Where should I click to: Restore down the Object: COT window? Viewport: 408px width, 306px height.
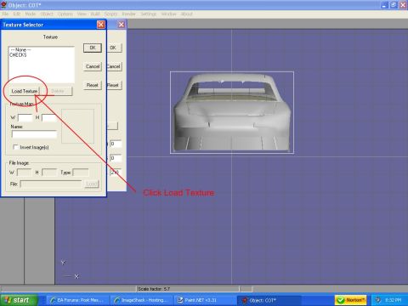pos(394,5)
